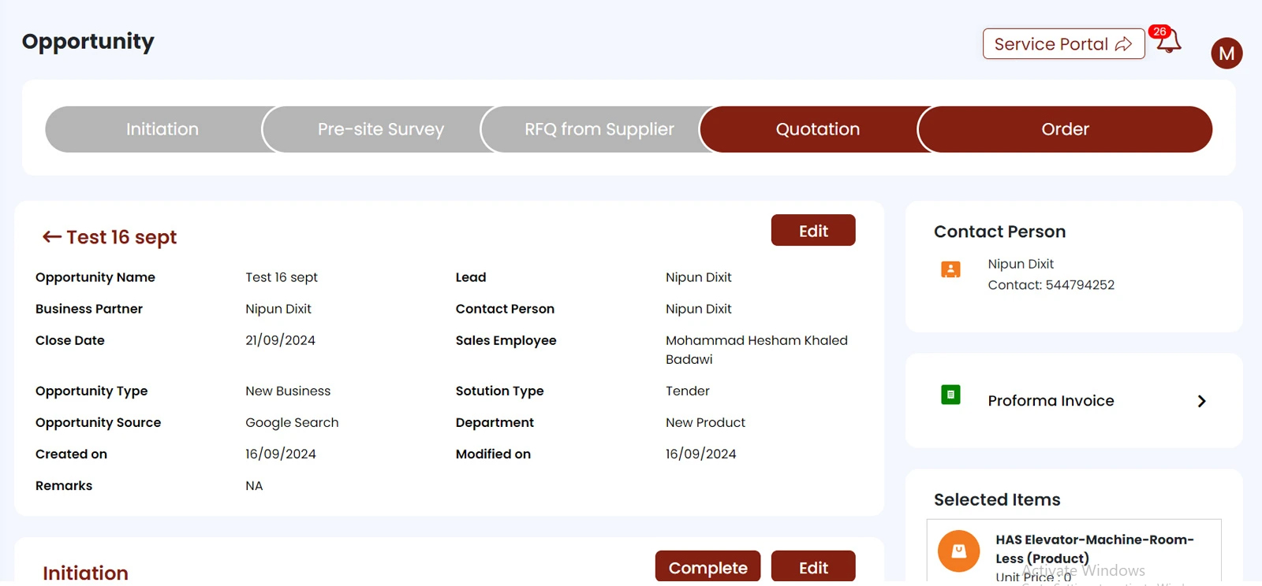Viewport: 1262px width, 586px height.
Task: Click the New Product department value
Action: pos(705,422)
